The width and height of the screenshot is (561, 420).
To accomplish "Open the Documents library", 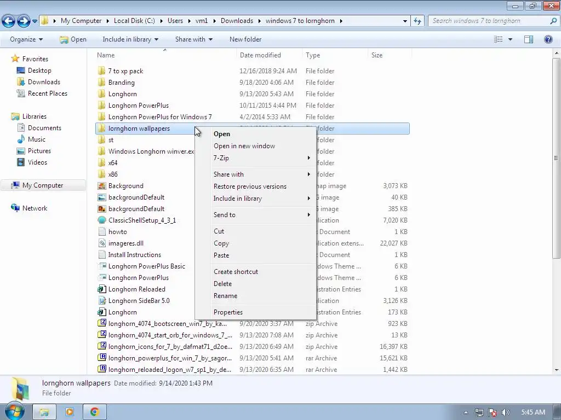I will click(x=44, y=128).
